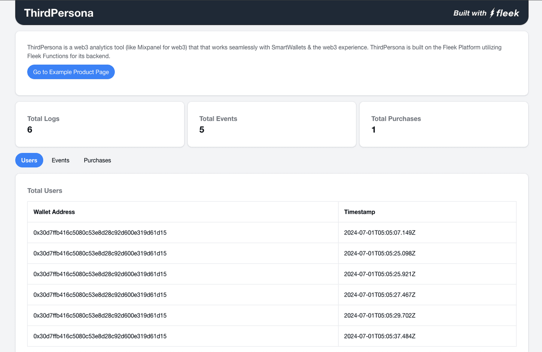Click the Total Events card
Image resolution: width=542 pixels, height=352 pixels.
tap(272, 124)
